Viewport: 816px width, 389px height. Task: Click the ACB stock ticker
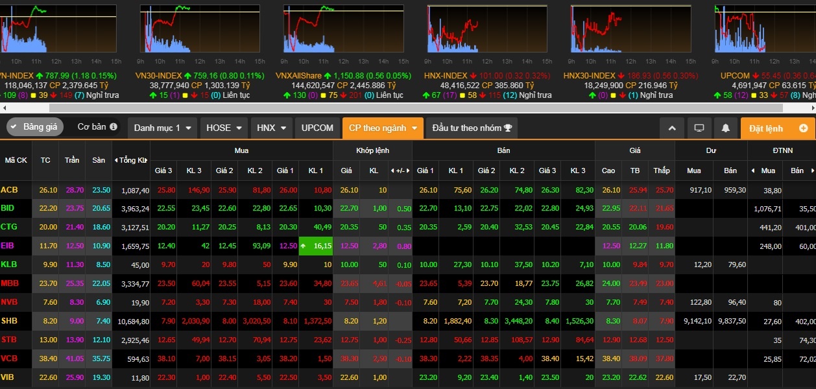tap(10, 190)
